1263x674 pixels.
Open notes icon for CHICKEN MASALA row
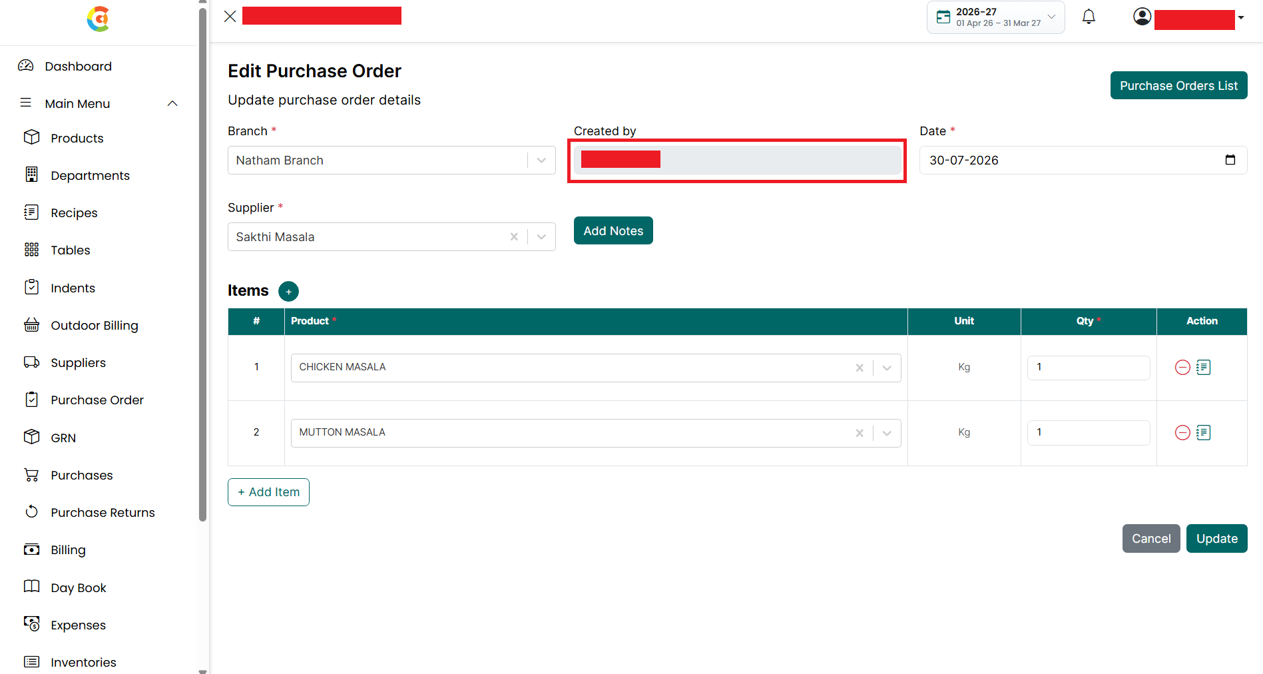[1203, 368]
